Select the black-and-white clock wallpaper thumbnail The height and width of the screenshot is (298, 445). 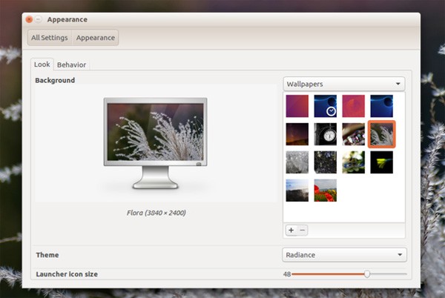click(326, 134)
